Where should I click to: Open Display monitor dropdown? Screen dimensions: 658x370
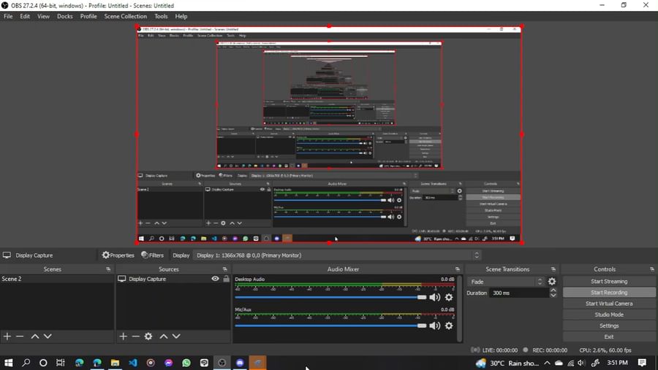[x=336, y=255]
